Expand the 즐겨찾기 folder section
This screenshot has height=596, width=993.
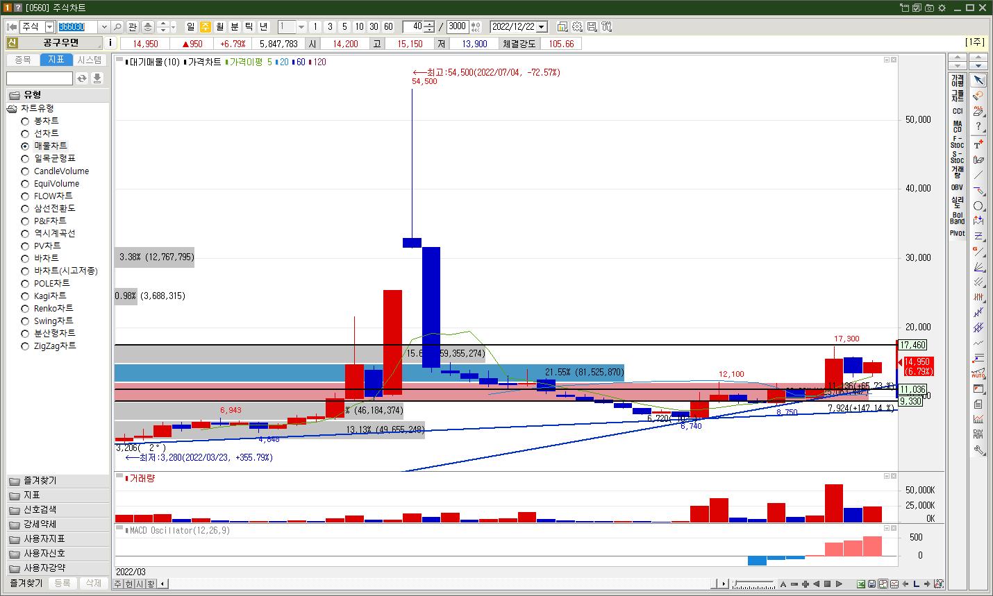(58, 481)
